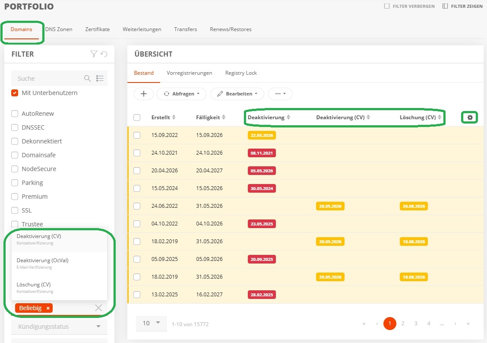Click Fälligkeit cell 16.02.2027
The height and width of the screenshot is (343, 487).
(x=209, y=295)
